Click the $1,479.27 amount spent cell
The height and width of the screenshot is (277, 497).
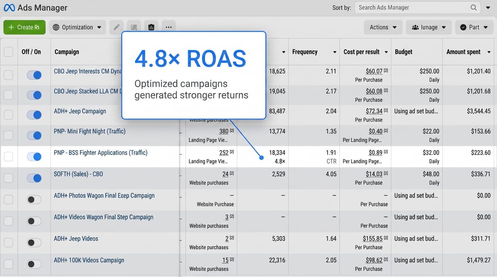(x=478, y=260)
